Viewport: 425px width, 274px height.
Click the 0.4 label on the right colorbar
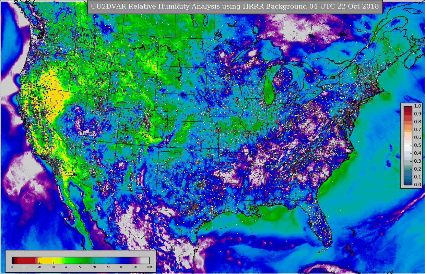point(417,153)
